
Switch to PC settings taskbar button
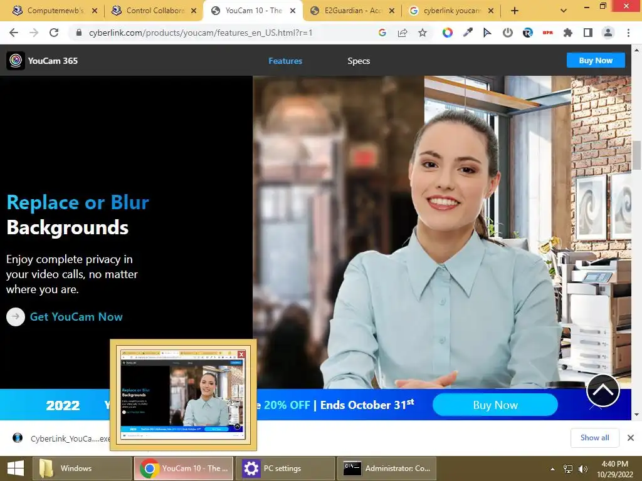(285, 468)
